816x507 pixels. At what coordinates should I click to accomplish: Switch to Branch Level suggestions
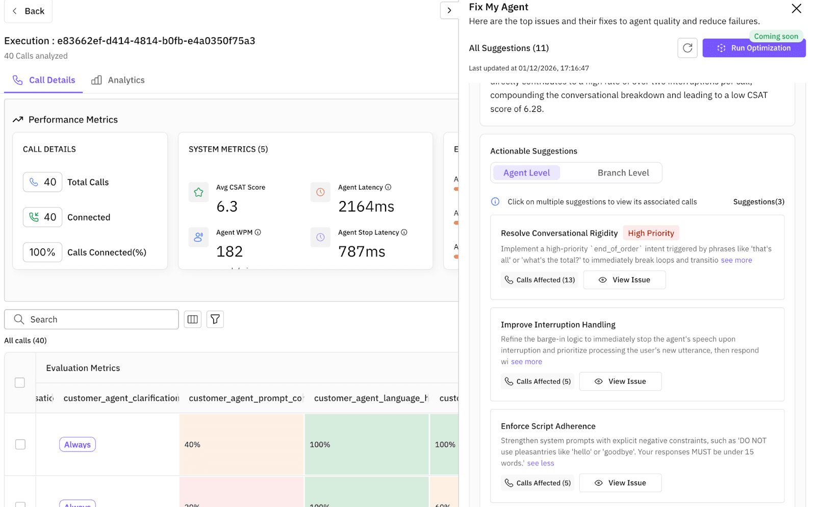(623, 173)
